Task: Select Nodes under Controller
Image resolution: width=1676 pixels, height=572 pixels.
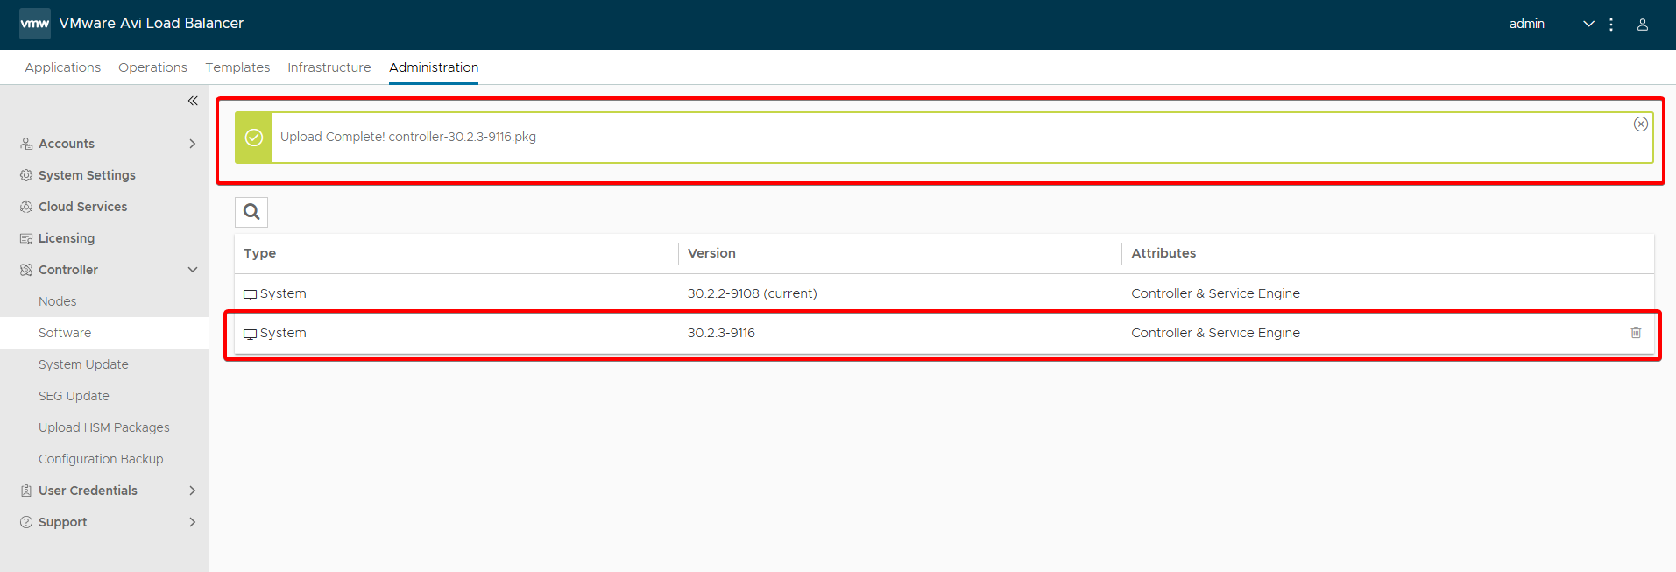Action: point(58,301)
